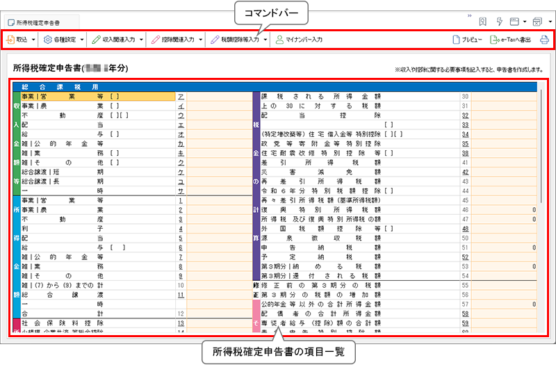The height and width of the screenshot is (365, 556).
Task: Click the e-Taxへ書出 button
Action: tap(511, 40)
